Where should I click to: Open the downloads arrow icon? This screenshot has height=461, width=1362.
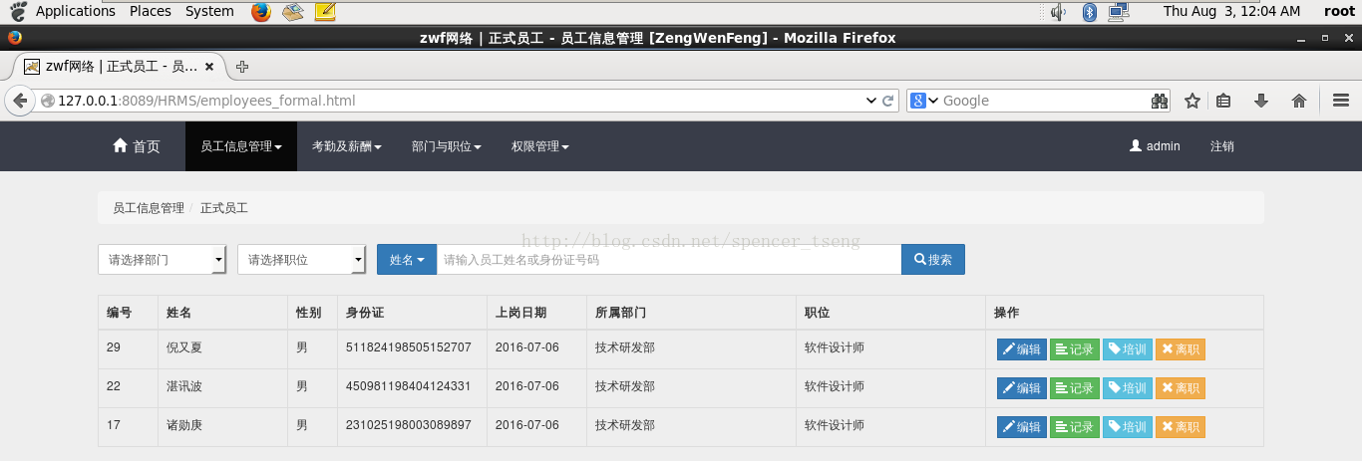click(x=1261, y=101)
